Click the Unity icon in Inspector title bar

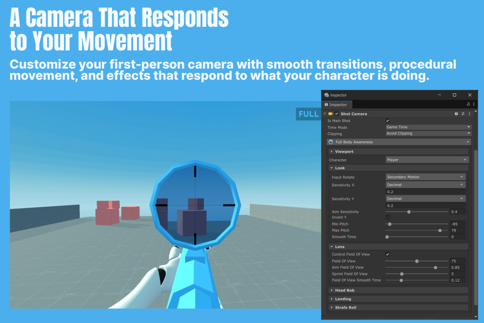(x=326, y=95)
